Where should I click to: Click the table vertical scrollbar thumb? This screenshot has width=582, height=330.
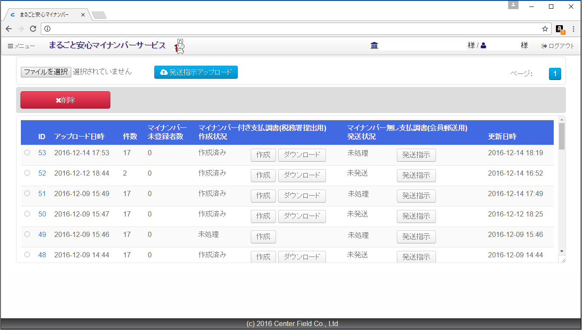[562, 136]
